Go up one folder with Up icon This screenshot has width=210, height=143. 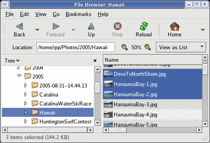point(91,26)
